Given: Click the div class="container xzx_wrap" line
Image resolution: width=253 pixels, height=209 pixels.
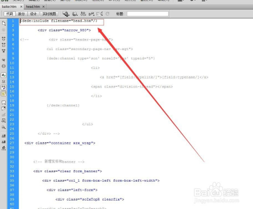Looking at the screenshot, I should click(60, 143).
